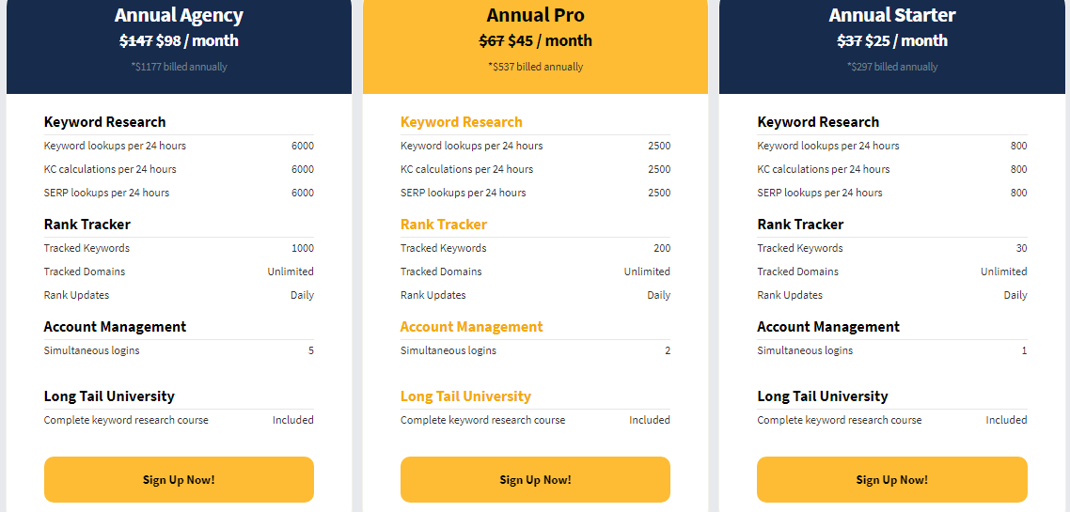Click Account Management heading in the Starter plan
1070x512 pixels.
coord(828,327)
